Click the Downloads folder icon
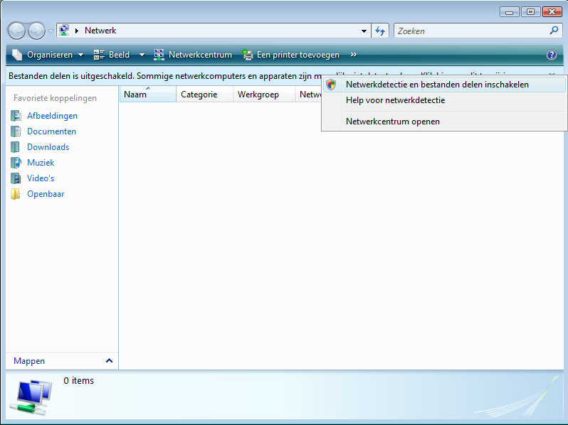 15,147
